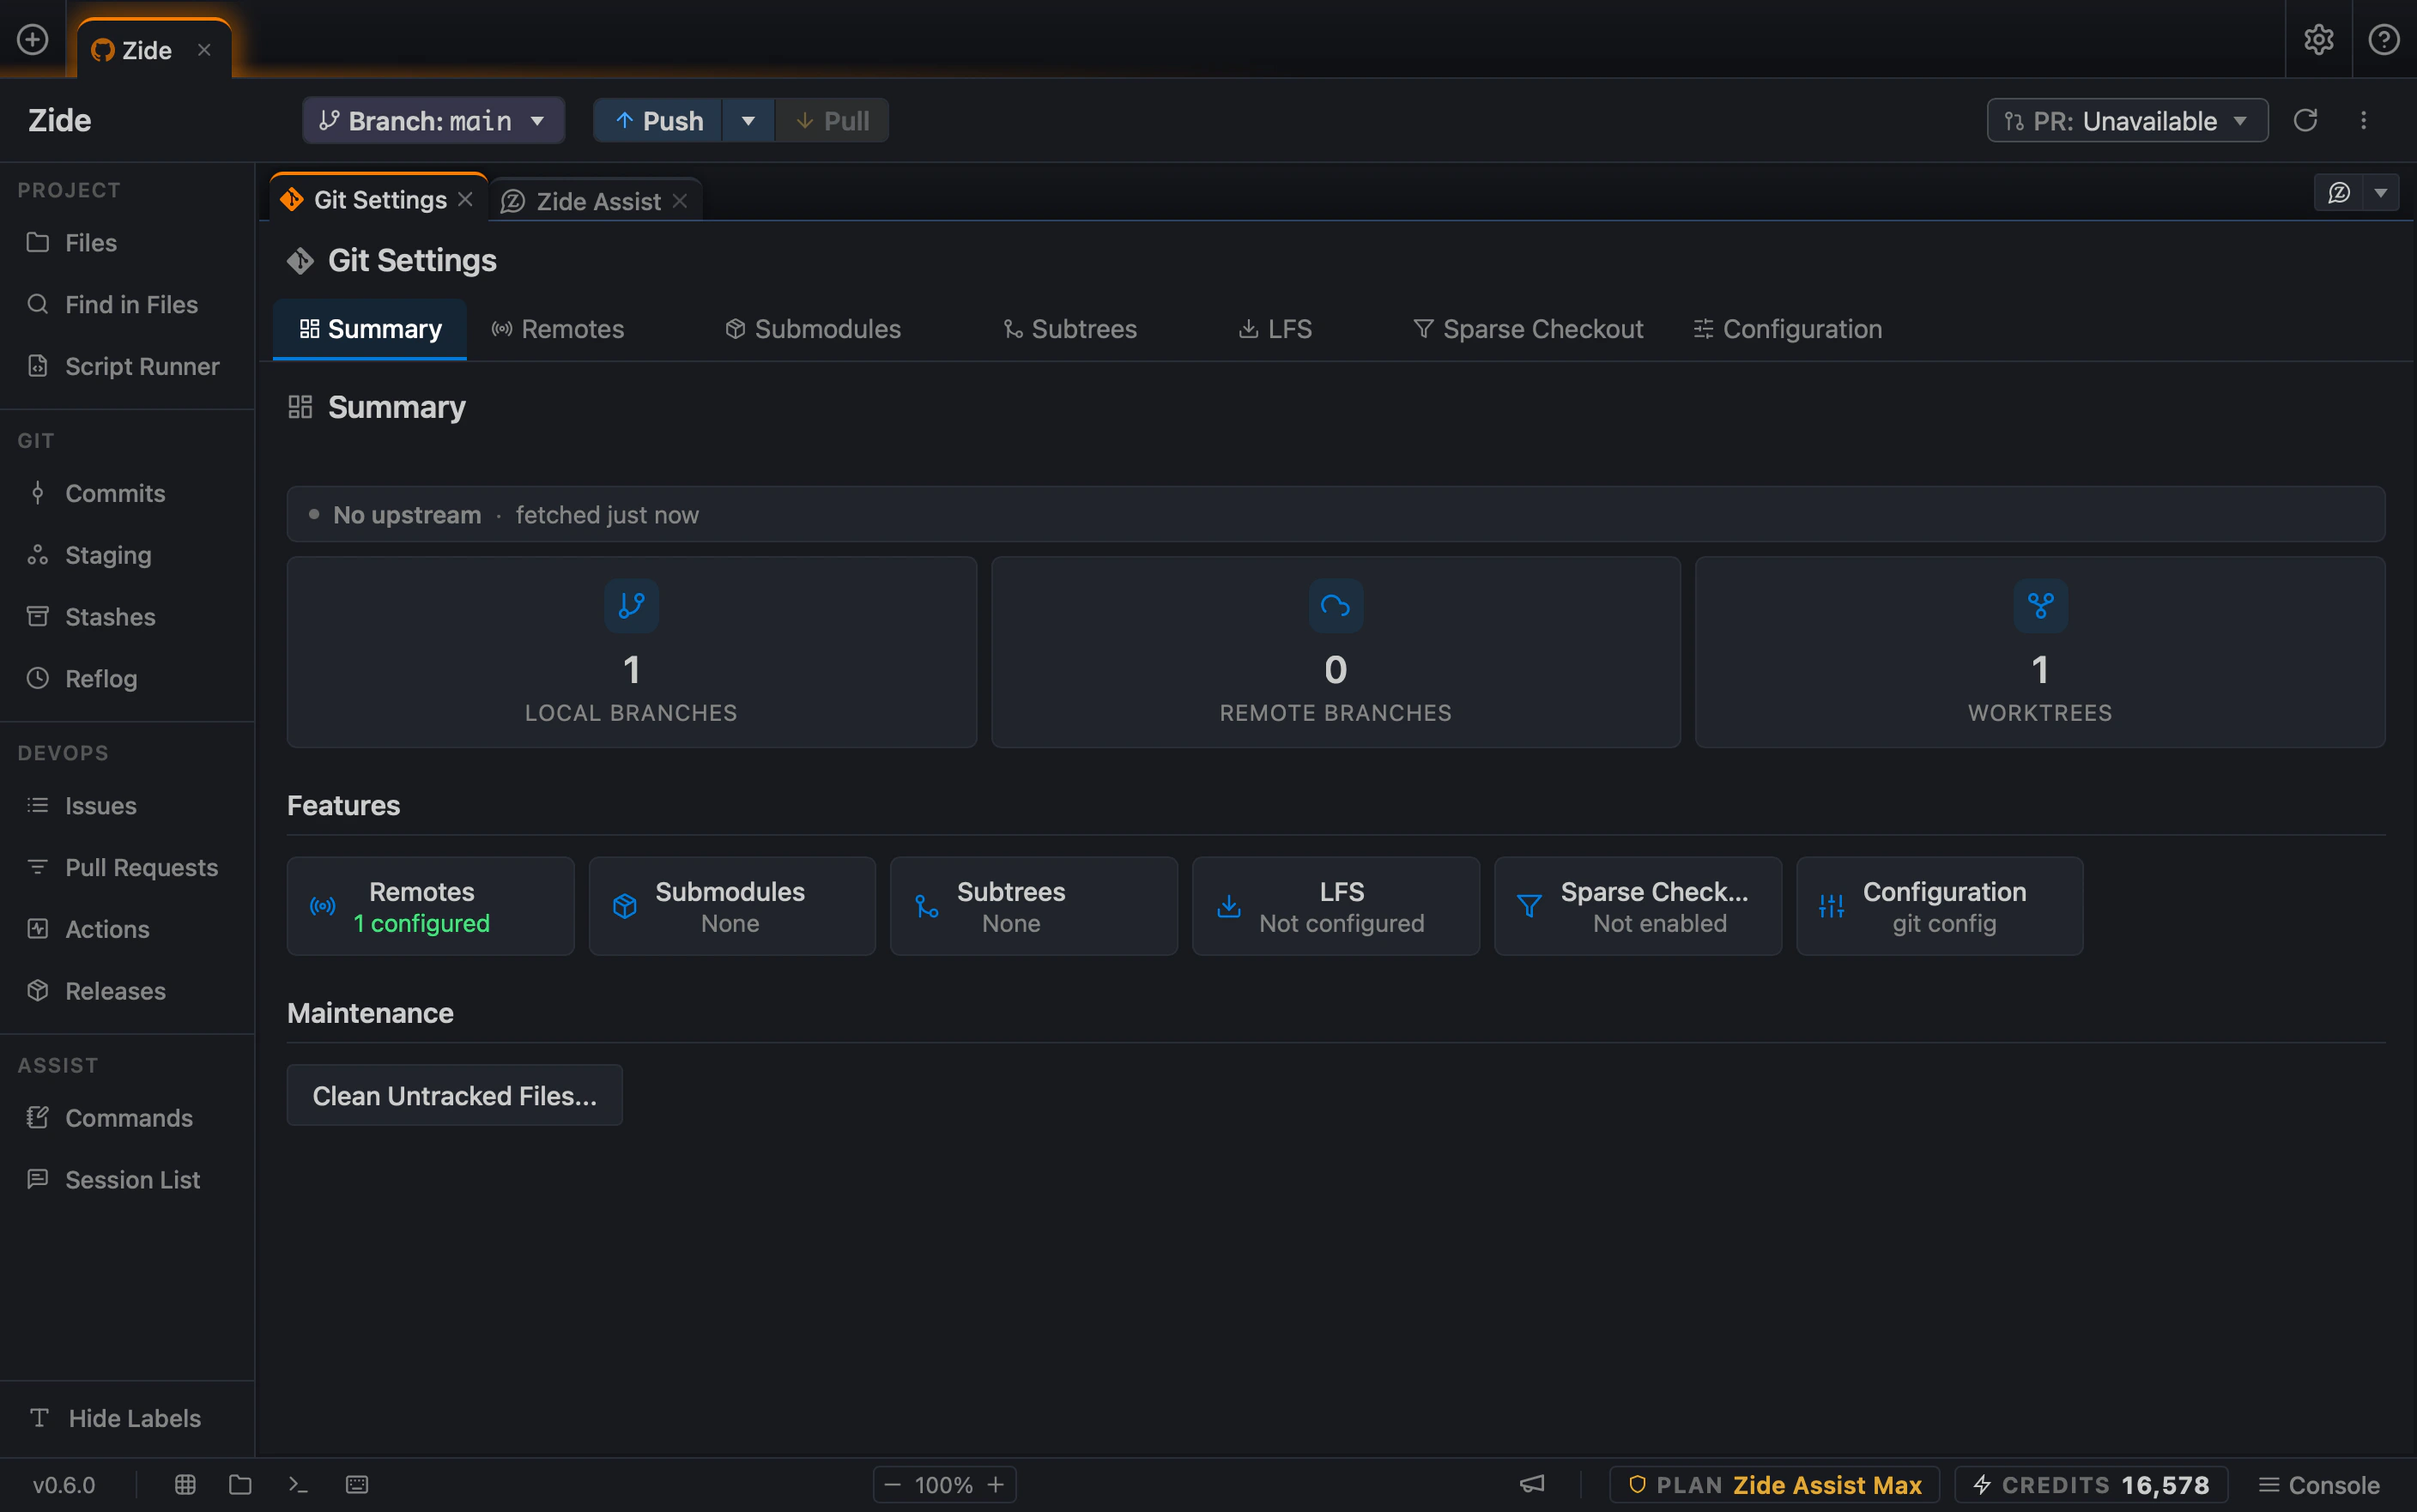Switch to the Subtrees sub-tab
Image resolution: width=2417 pixels, height=1512 pixels.
tap(1070, 329)
